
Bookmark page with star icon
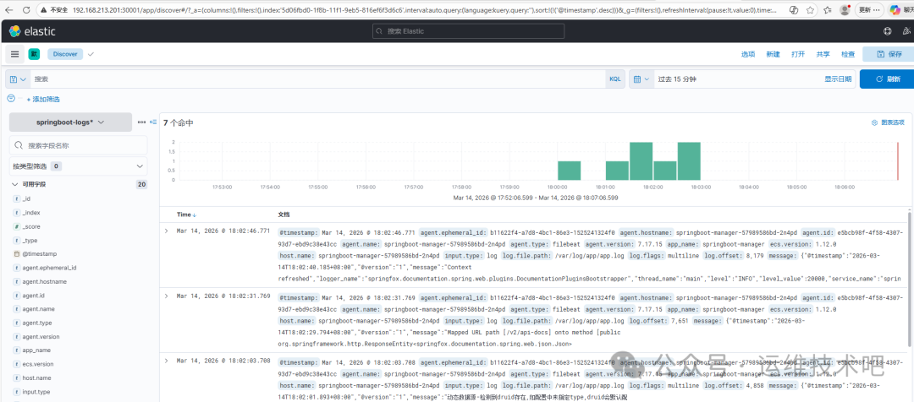pyautogui.click(x=811, y=10)
